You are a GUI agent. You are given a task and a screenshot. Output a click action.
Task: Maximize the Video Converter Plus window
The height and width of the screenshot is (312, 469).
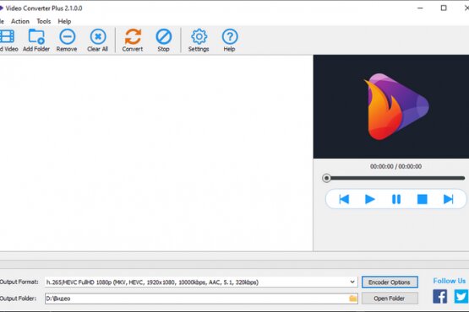(444, 8)
